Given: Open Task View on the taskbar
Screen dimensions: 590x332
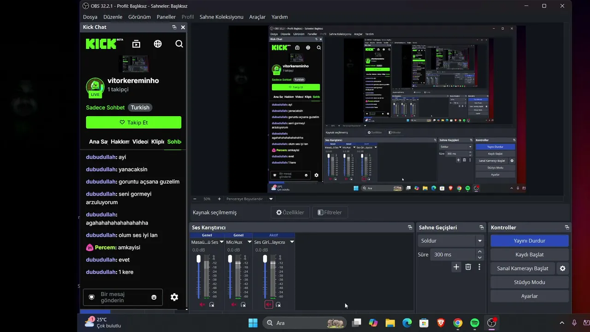Looking at the screenshot, I should coord(356,323).
